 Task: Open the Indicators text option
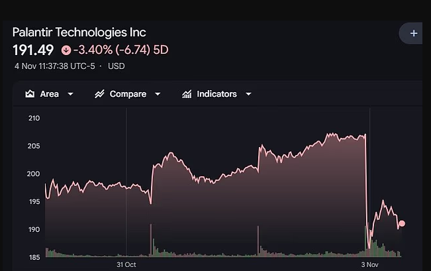216,94
